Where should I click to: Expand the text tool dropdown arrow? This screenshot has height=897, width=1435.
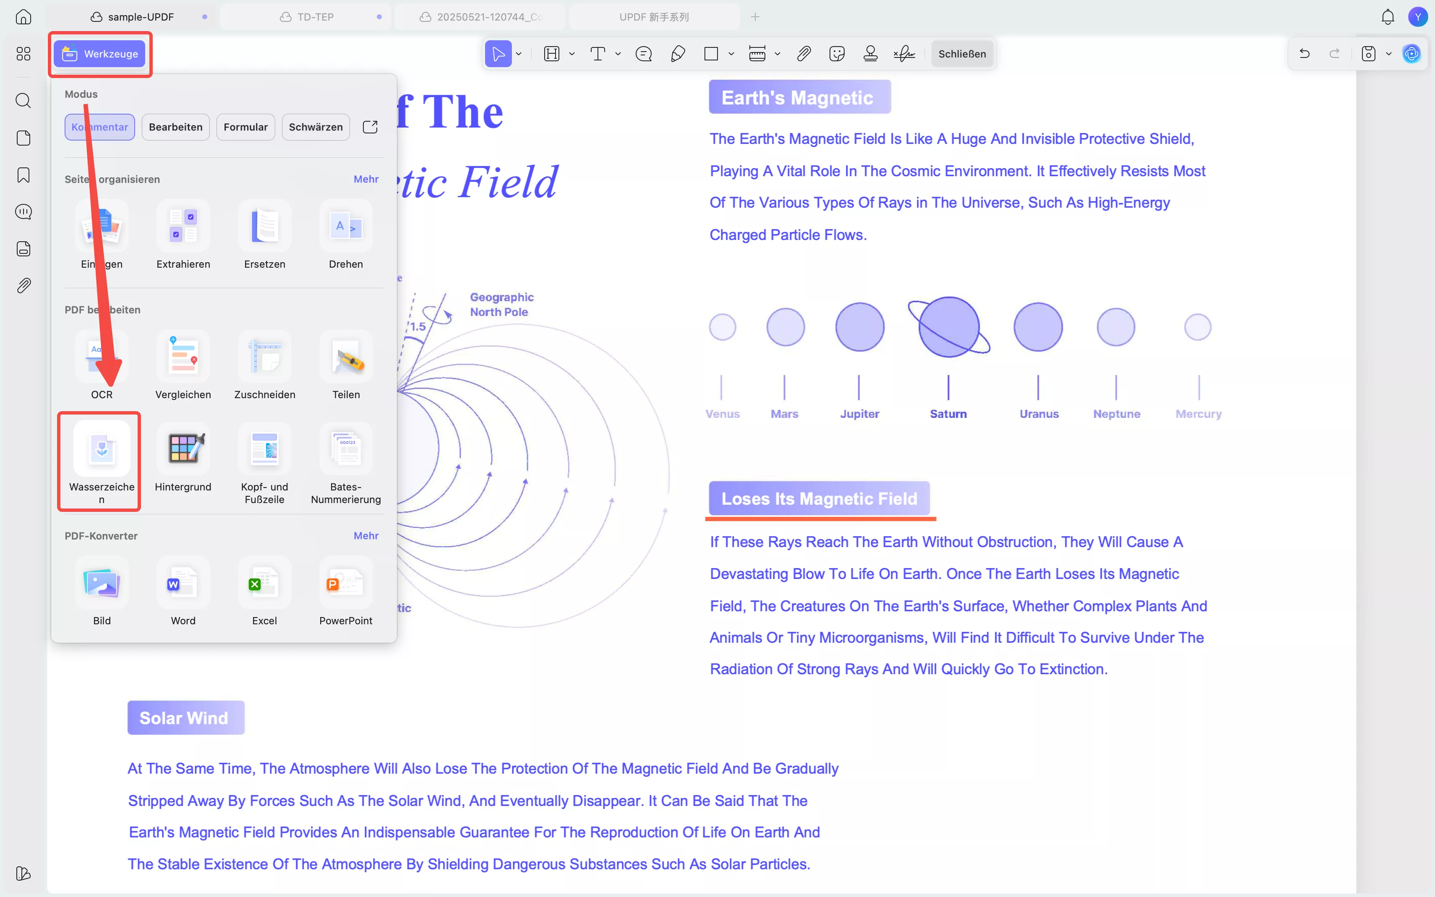[x=618, y=54]
